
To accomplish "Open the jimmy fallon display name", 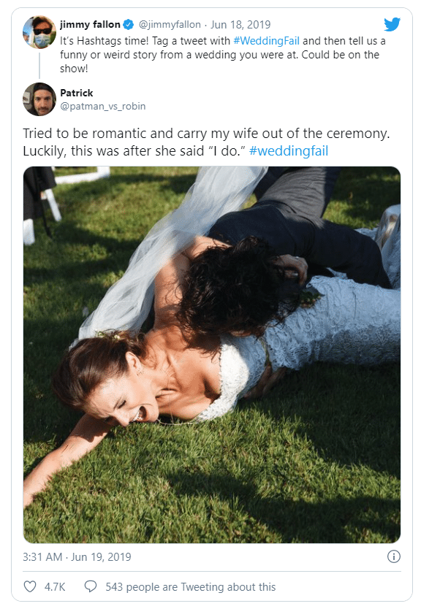I will pos(90,25).
